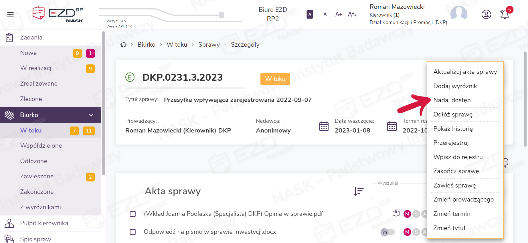Viewport: 528px width, 243px height.
Task: Click the Wyszukaj search field
Action: [399, 192]
